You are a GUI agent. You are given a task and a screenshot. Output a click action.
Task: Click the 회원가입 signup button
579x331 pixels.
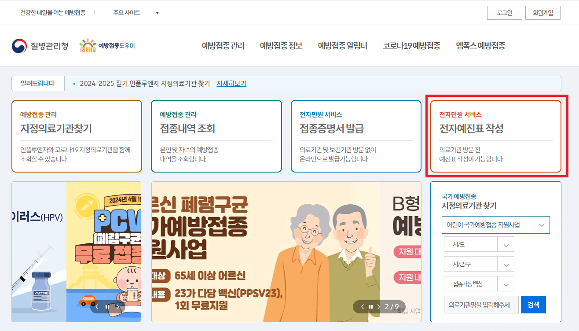(x=542, y=13)
